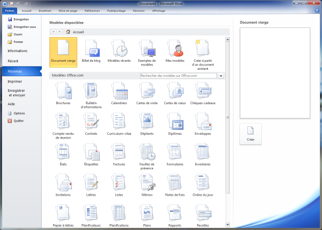Screen dimensions: 322x230
Task: Click the Office.com template search field
Action: pyautogui.click(x=178, y=76)
